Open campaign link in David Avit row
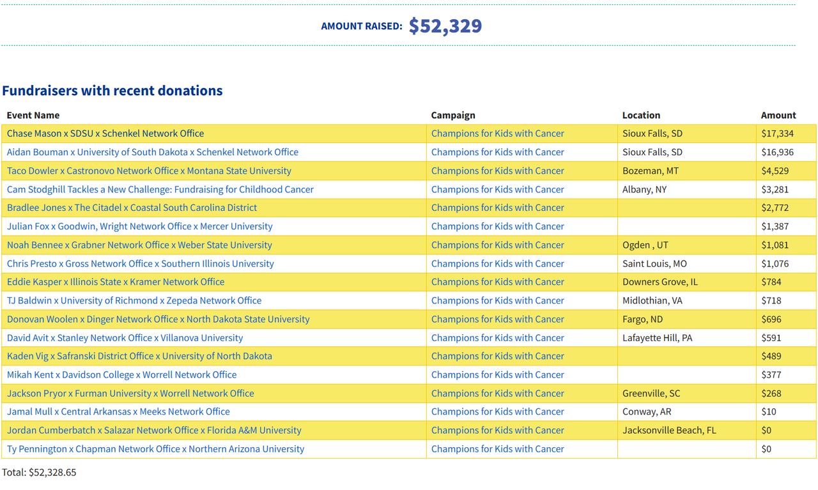 (498, 337)
